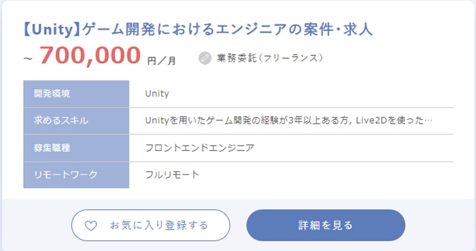Click the Unity value in 開発環境 row
Viewport: 476px width, 251px height.
(157, 93)
